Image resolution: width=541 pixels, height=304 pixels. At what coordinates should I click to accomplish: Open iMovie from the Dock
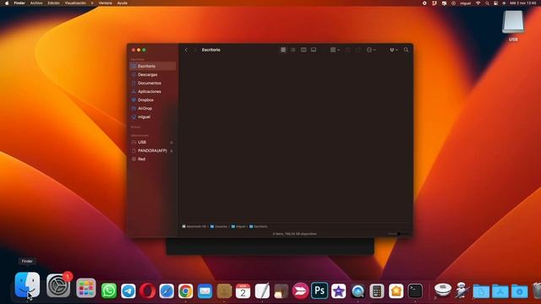coord(338,290)
